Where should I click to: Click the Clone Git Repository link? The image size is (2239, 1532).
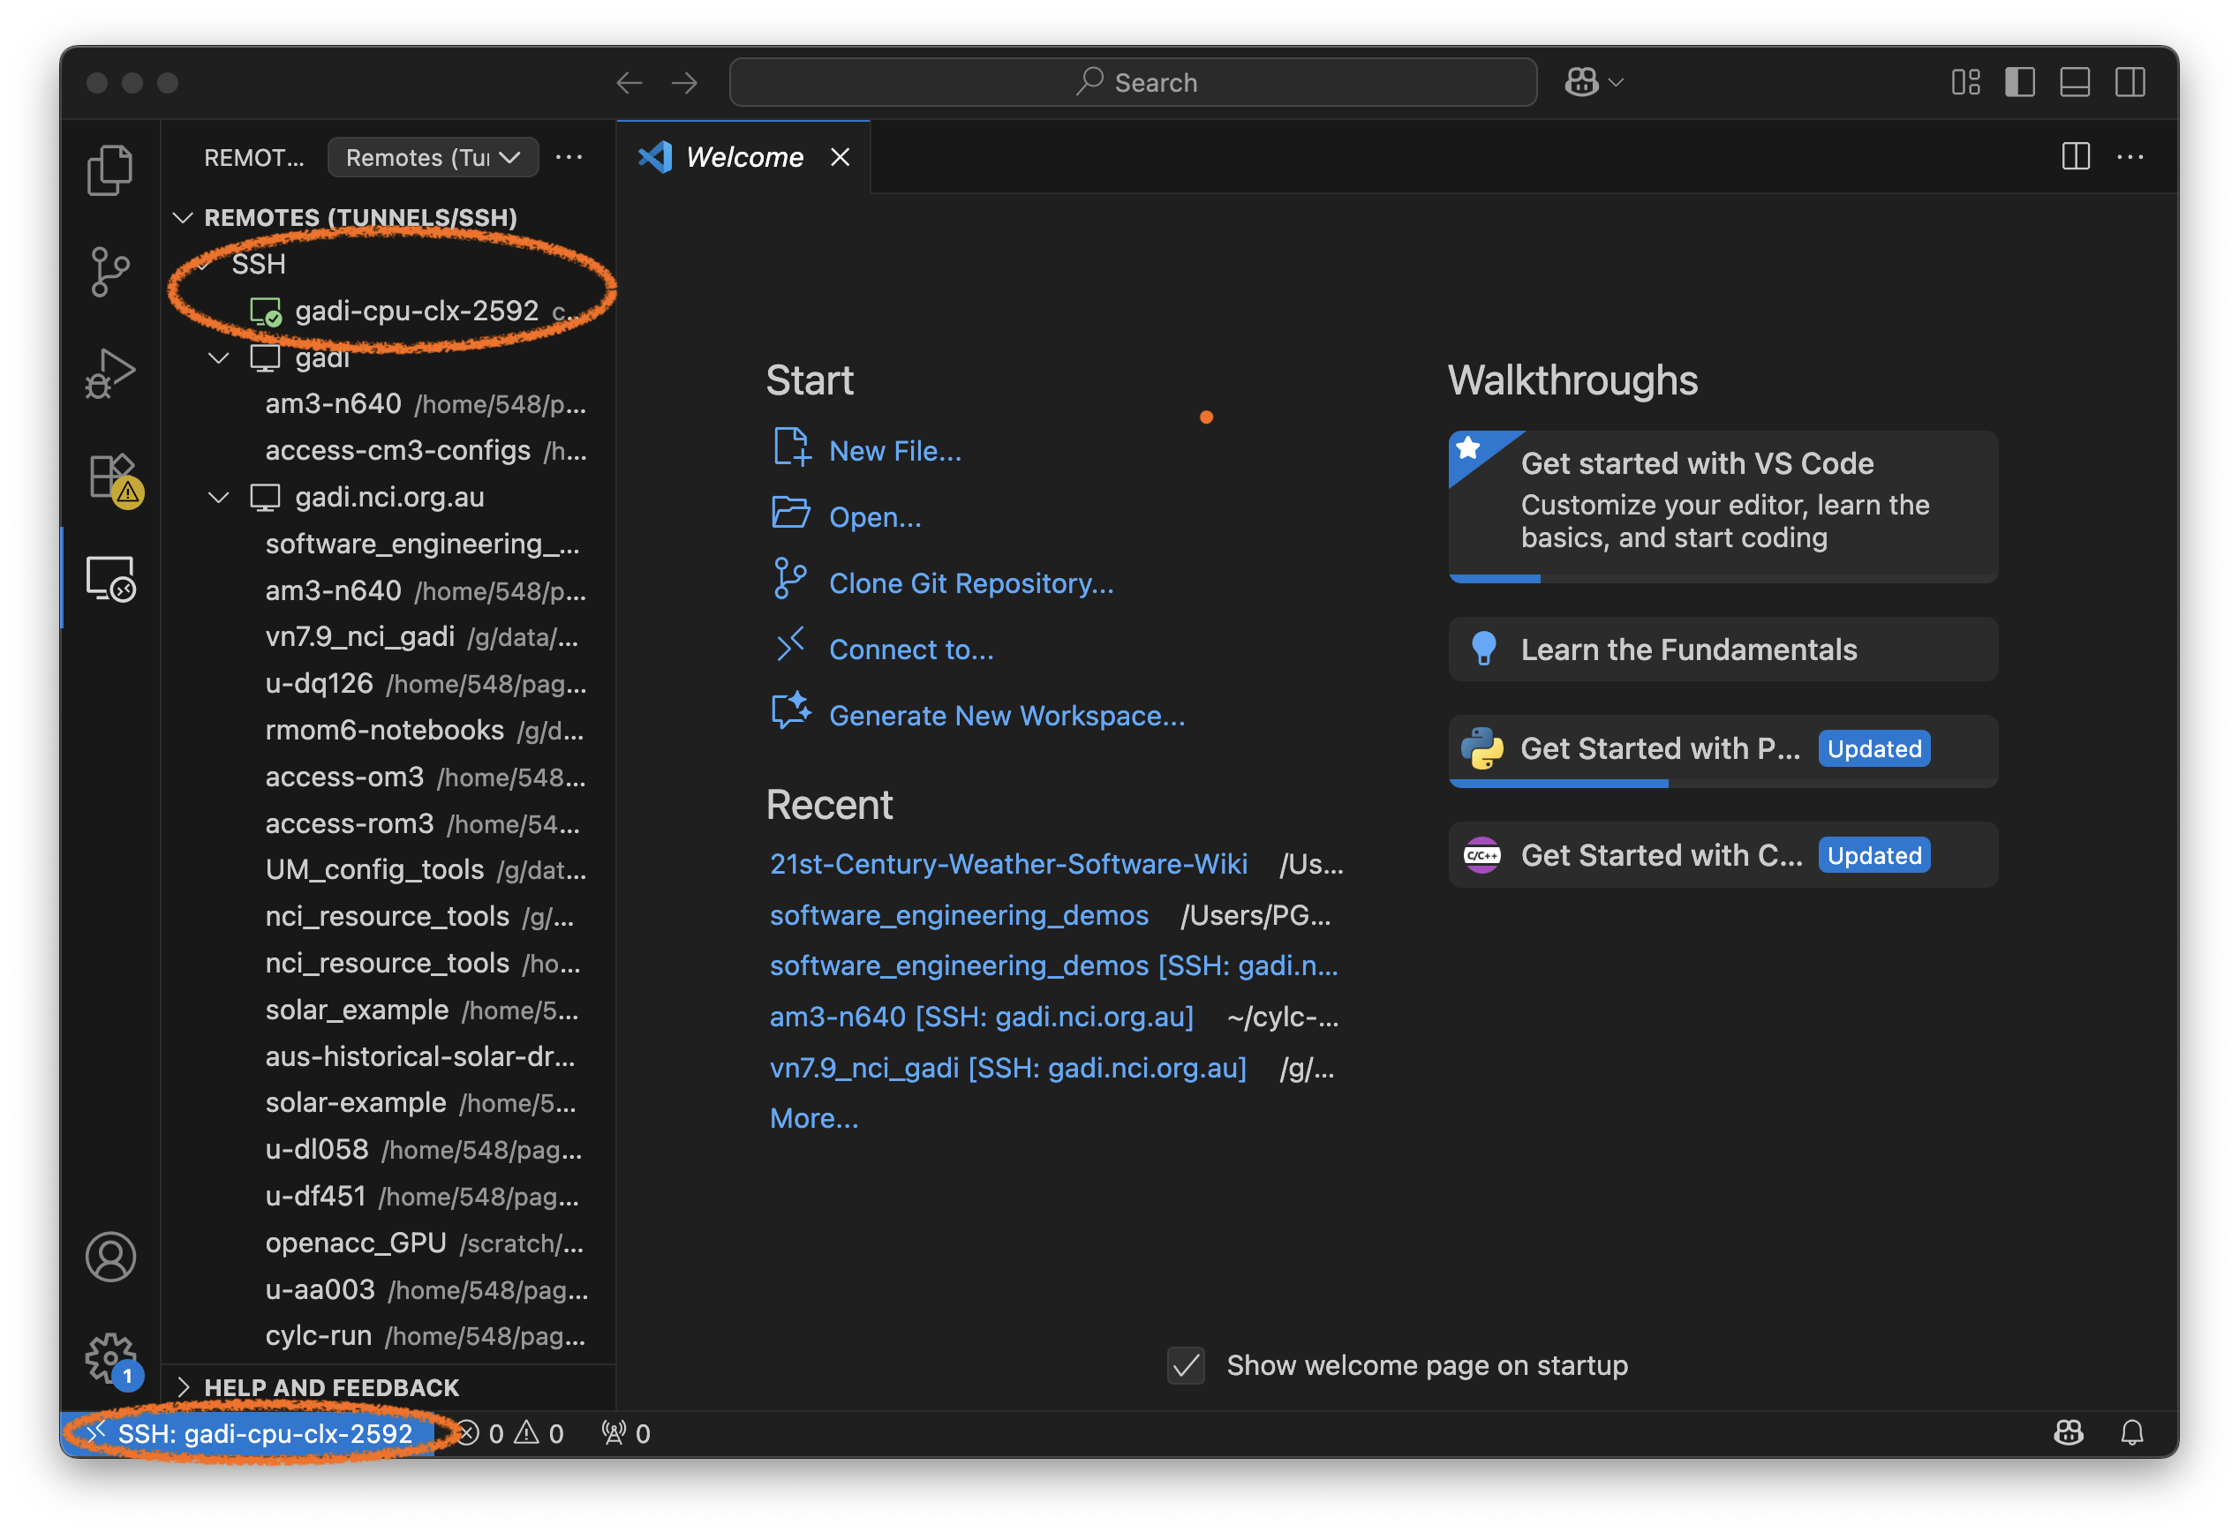pyautogui.click(x=970, y=583)
